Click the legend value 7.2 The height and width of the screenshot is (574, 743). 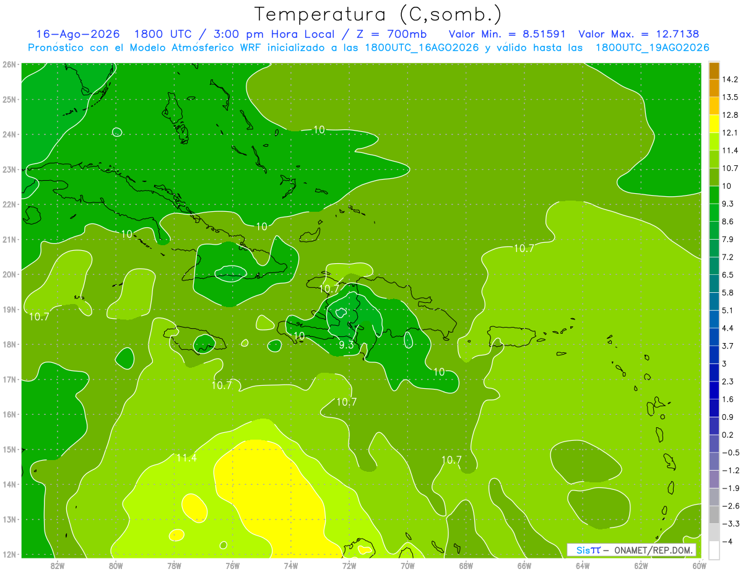[x=728, y=257]
